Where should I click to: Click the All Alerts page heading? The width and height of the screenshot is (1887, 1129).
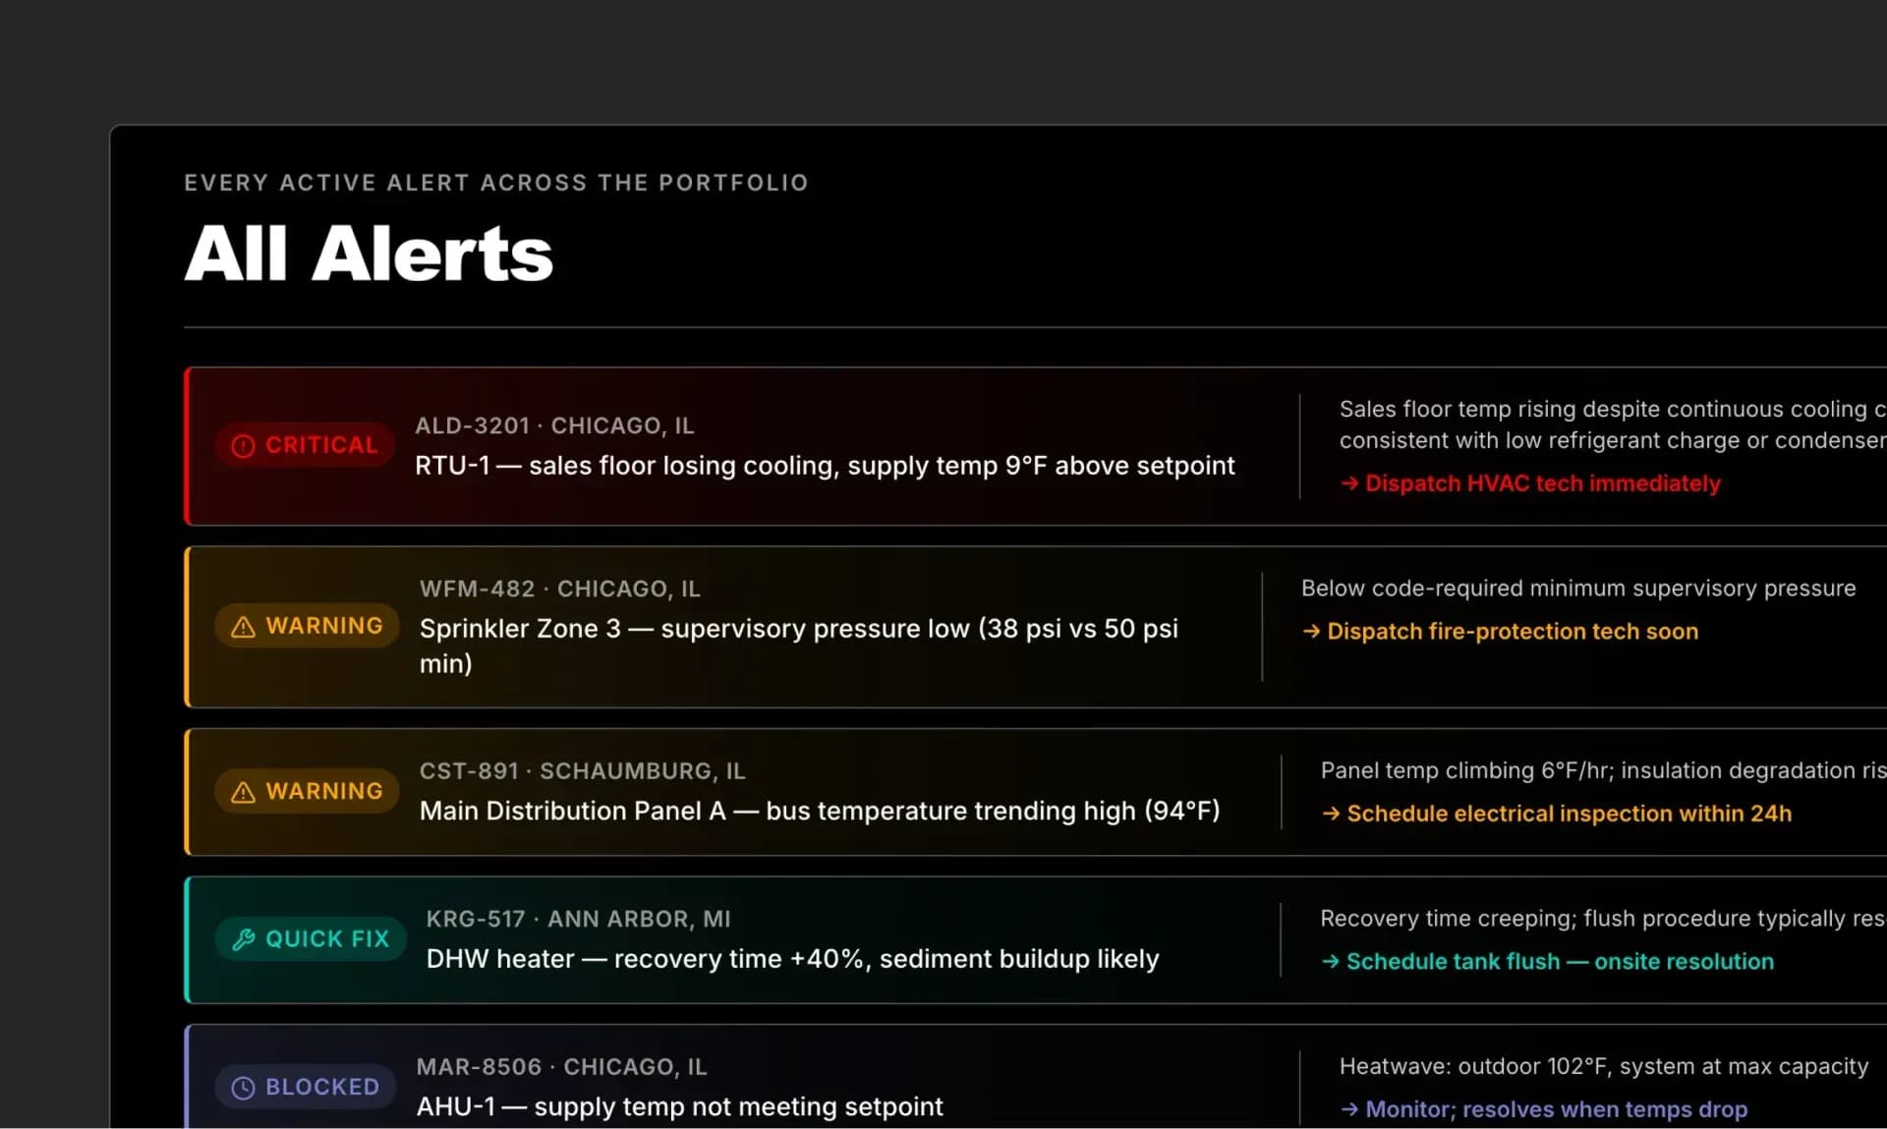pos(369,254)
